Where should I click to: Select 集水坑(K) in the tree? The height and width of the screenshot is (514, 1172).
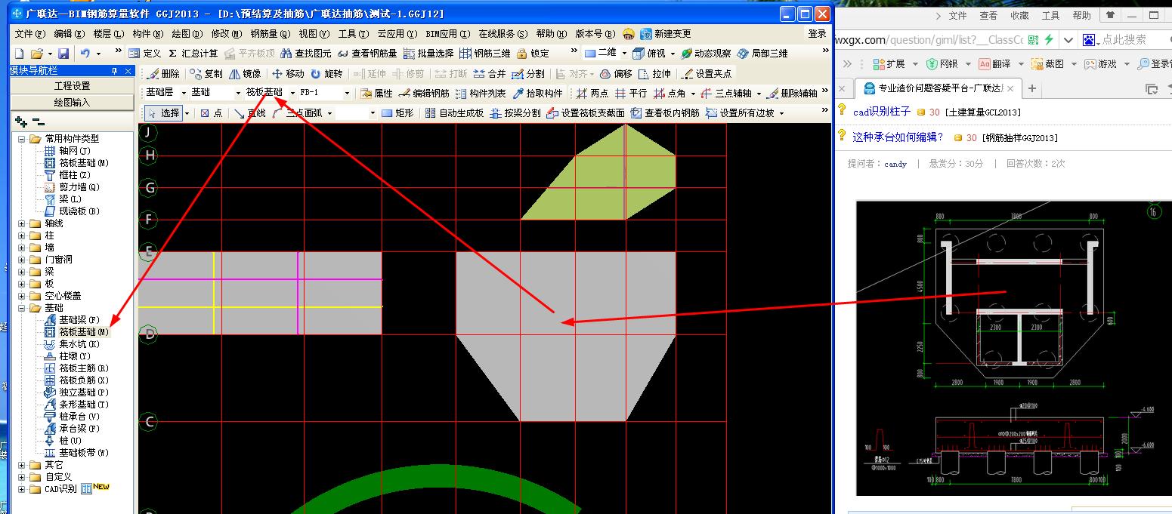79,344
